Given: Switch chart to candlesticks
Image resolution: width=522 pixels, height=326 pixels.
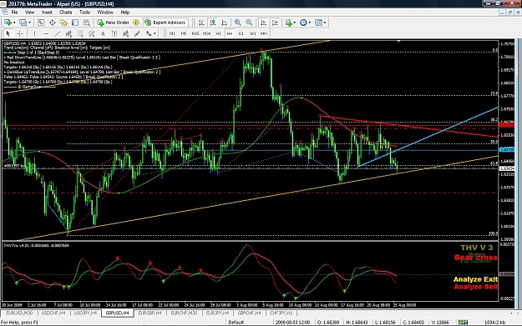Looking at the screenshot, I should pyautogui.click(x=213, y=23).
